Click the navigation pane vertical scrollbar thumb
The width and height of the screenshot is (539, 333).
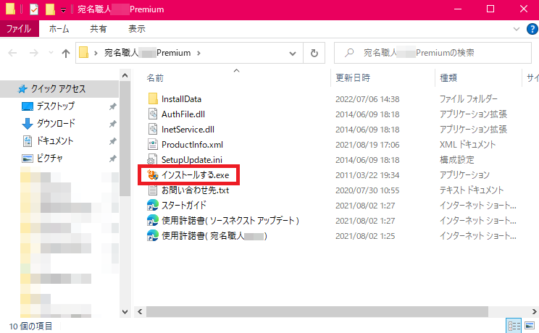click(x=125, y=139)
